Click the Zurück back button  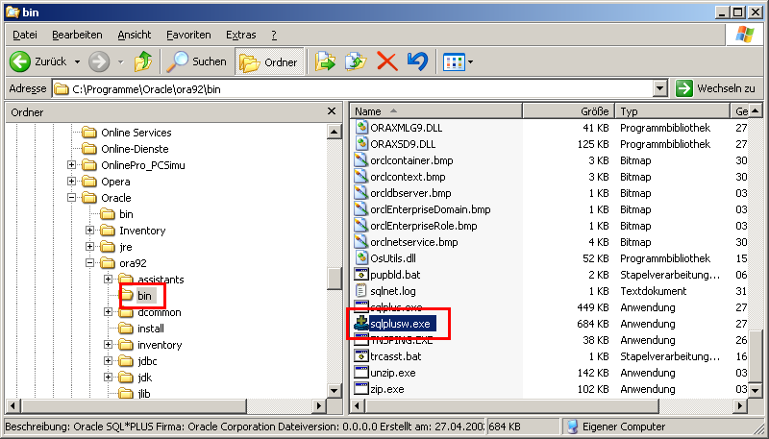coord(39,61)
